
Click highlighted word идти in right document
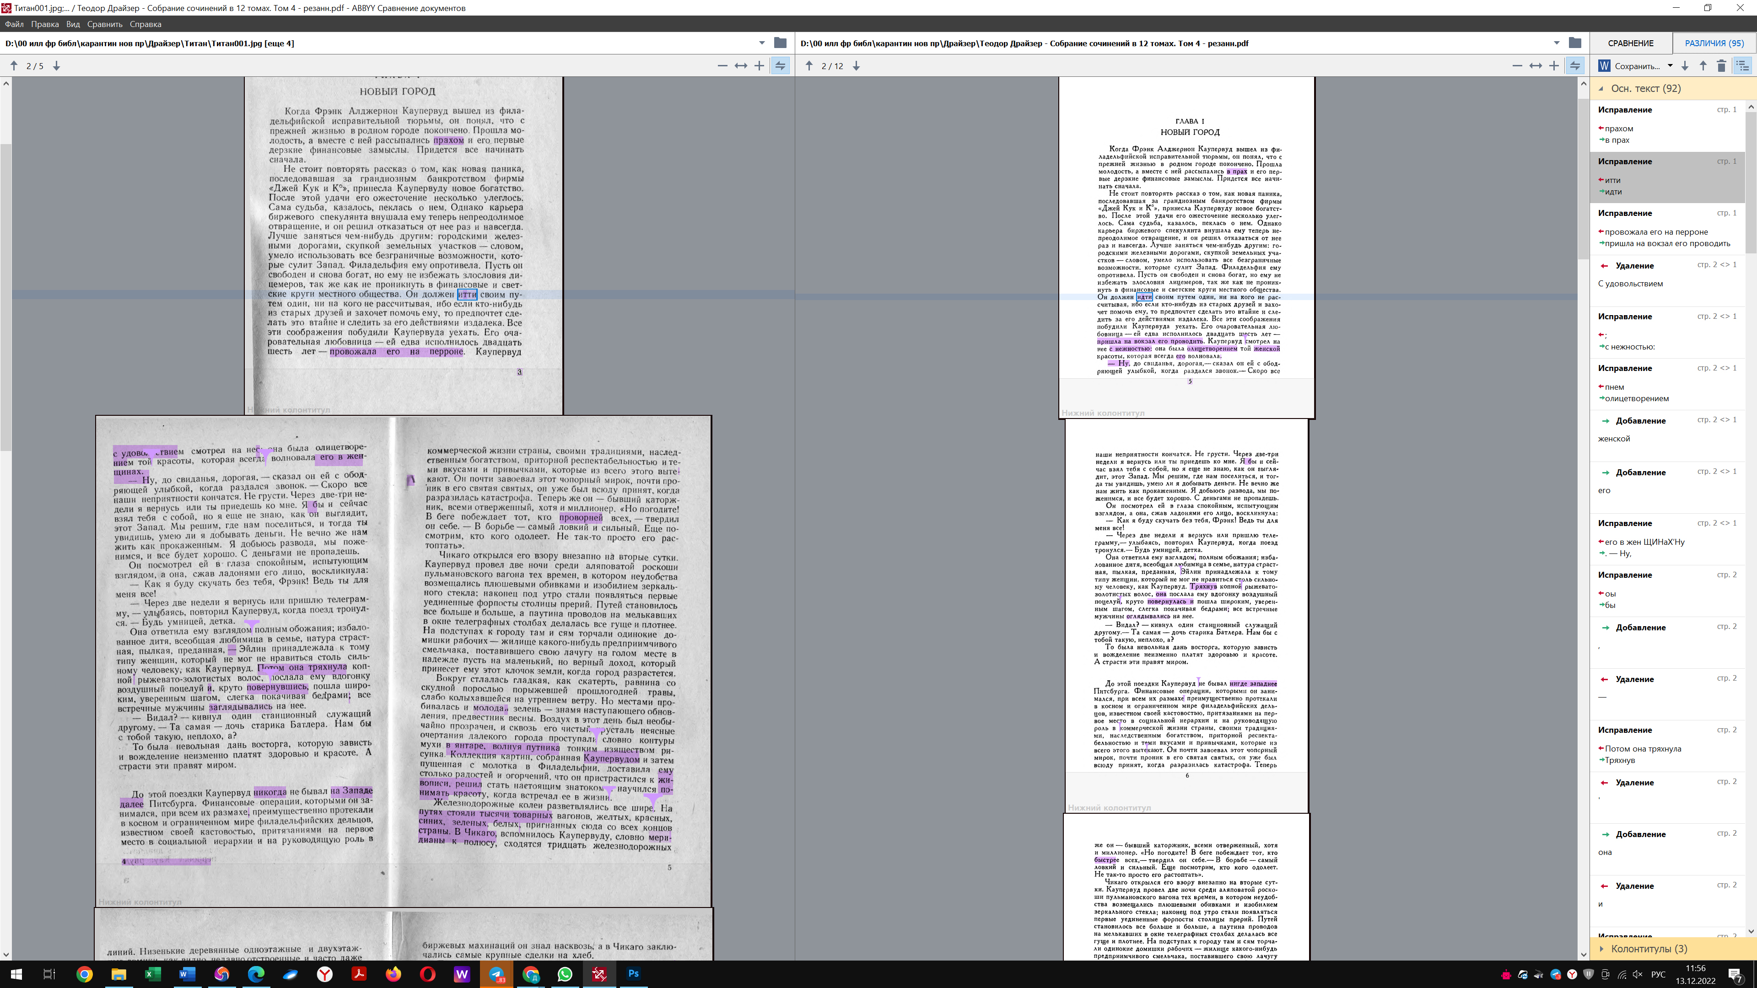pos(1144,297)
